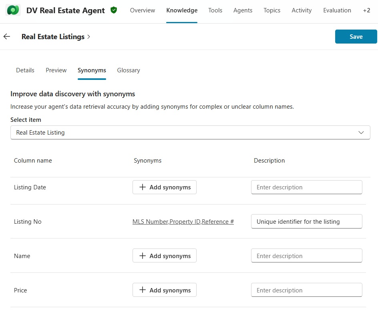Image resolution: width=378 pixels, height=314 pixels.
Task: Click the green shield verification icon
Action: pos(114,10)
